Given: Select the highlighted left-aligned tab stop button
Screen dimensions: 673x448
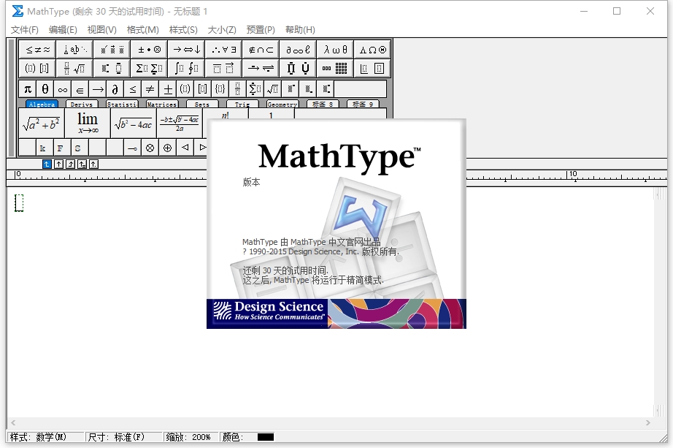Looking at the screenshot, I should [47, 164].
